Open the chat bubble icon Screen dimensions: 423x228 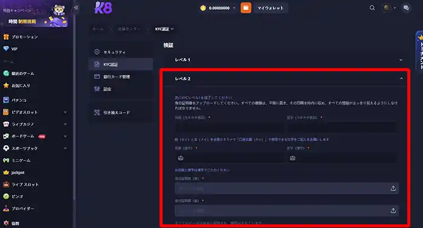point(406,8)
